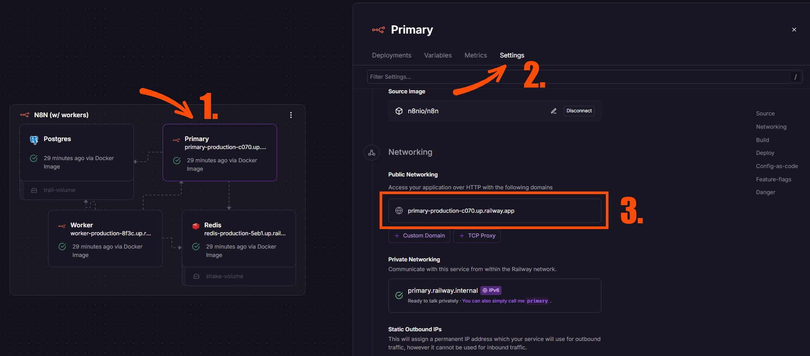Click the primary-production-c070.up.railway.app domain row
810x356 pixels.
tap(494, 211)
